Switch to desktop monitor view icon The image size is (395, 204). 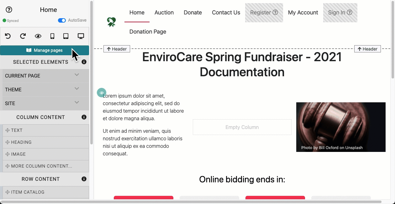coord(81,36)
